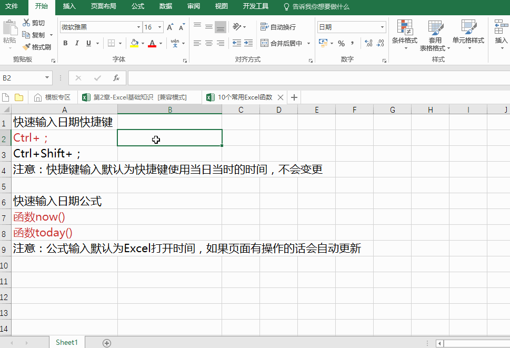
Task: Apply fill color bucket icon
Action: (134, 43)
